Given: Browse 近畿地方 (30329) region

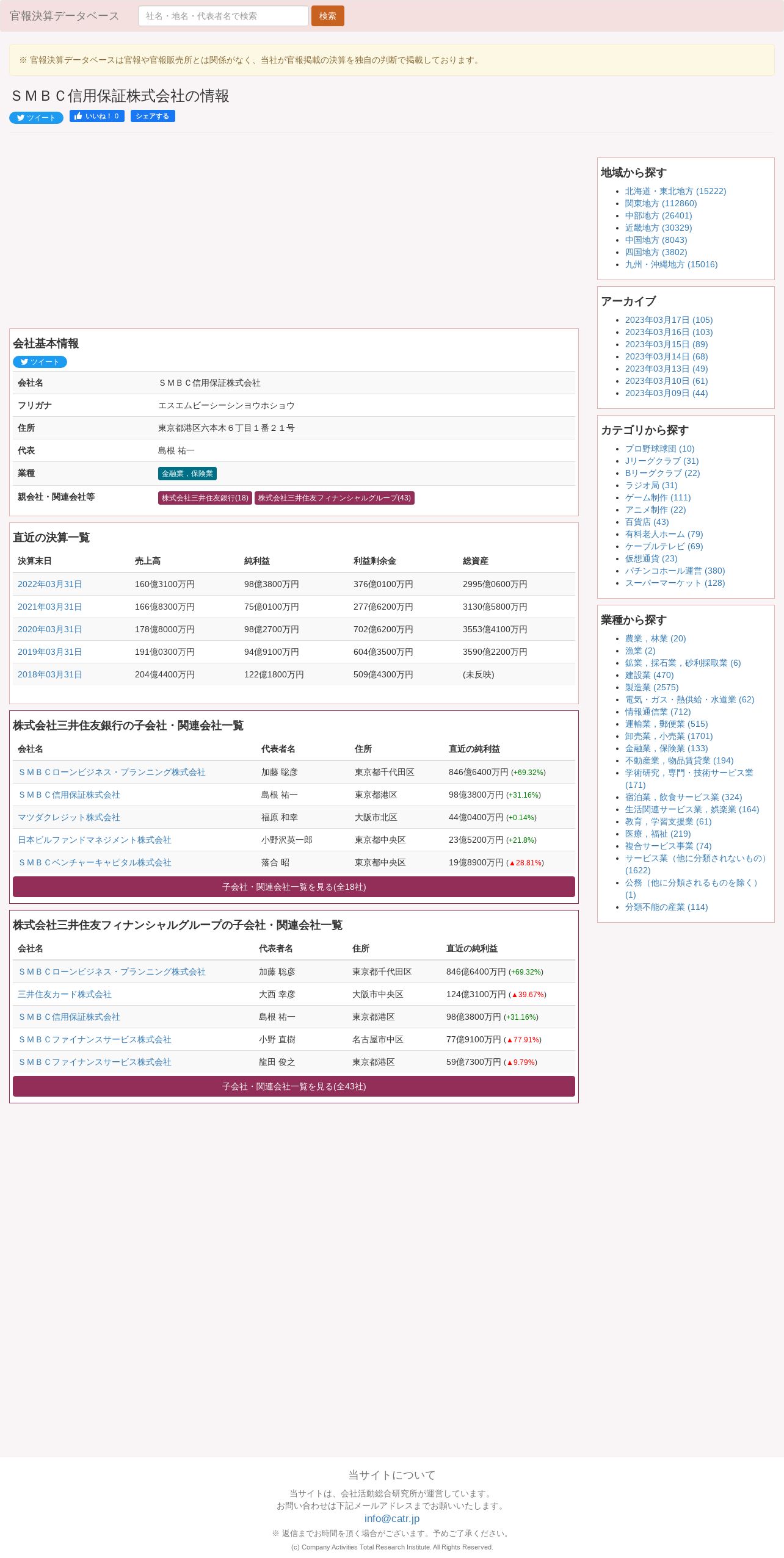Looking at the screenshot, I should (658, 228).
